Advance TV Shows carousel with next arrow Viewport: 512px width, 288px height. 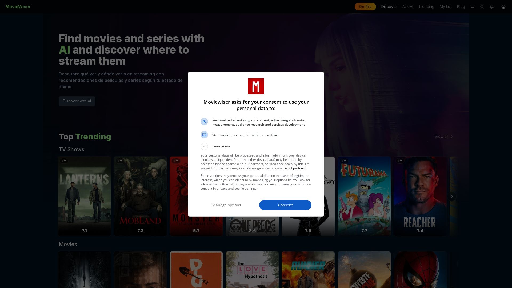(451, 196)
